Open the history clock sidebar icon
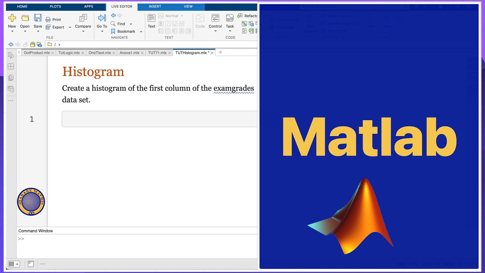 tap(11, 89)
